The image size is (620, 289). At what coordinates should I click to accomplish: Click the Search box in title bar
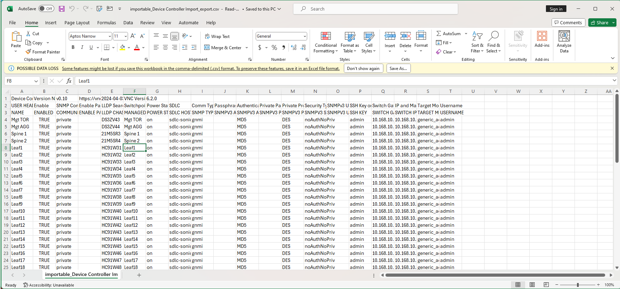375,9
